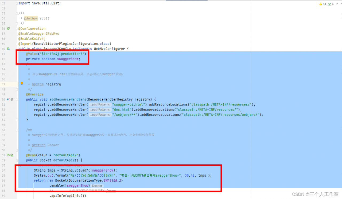Click SWAGGER_2 constant
Image resolution: width=342 pixels, height=199 pixels.
click(x=112, y=180)
